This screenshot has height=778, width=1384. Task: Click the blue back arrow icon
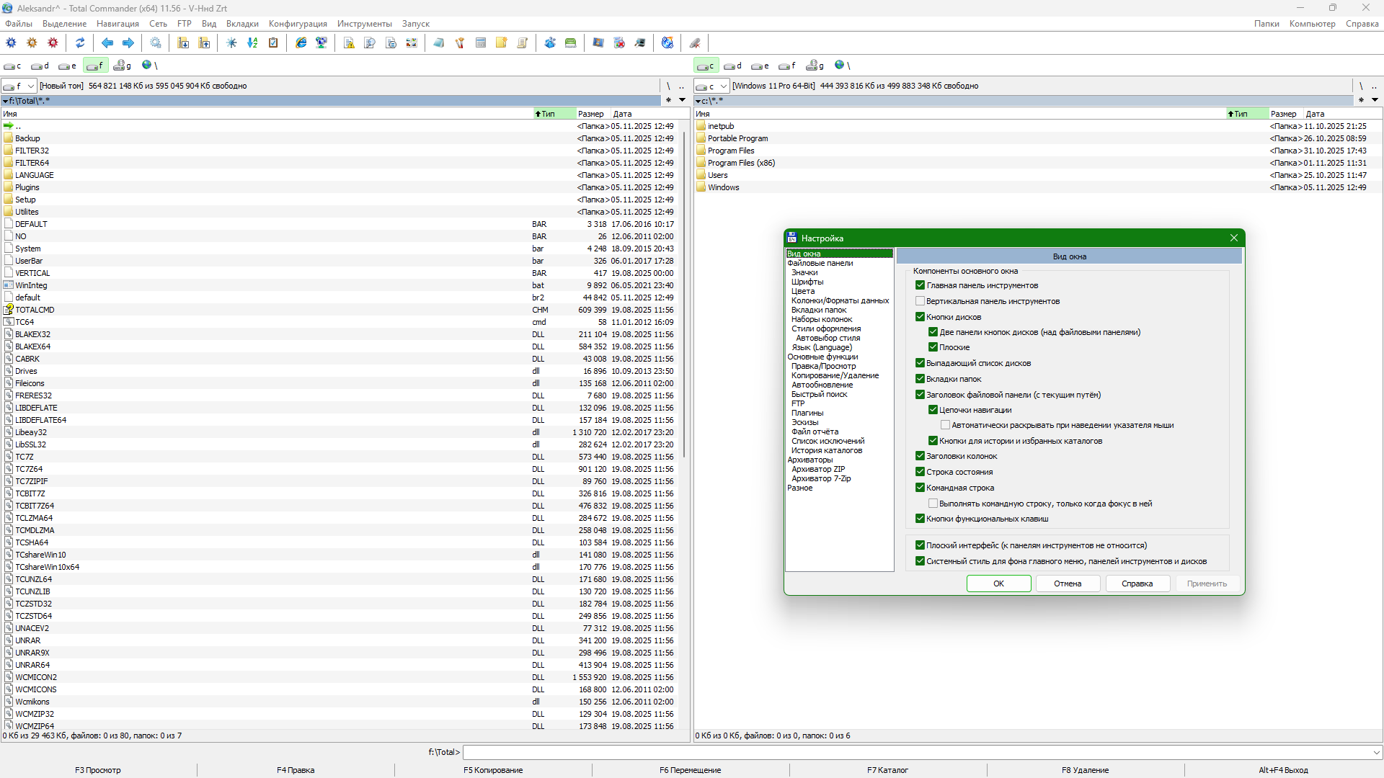click(x=107, y=43)
